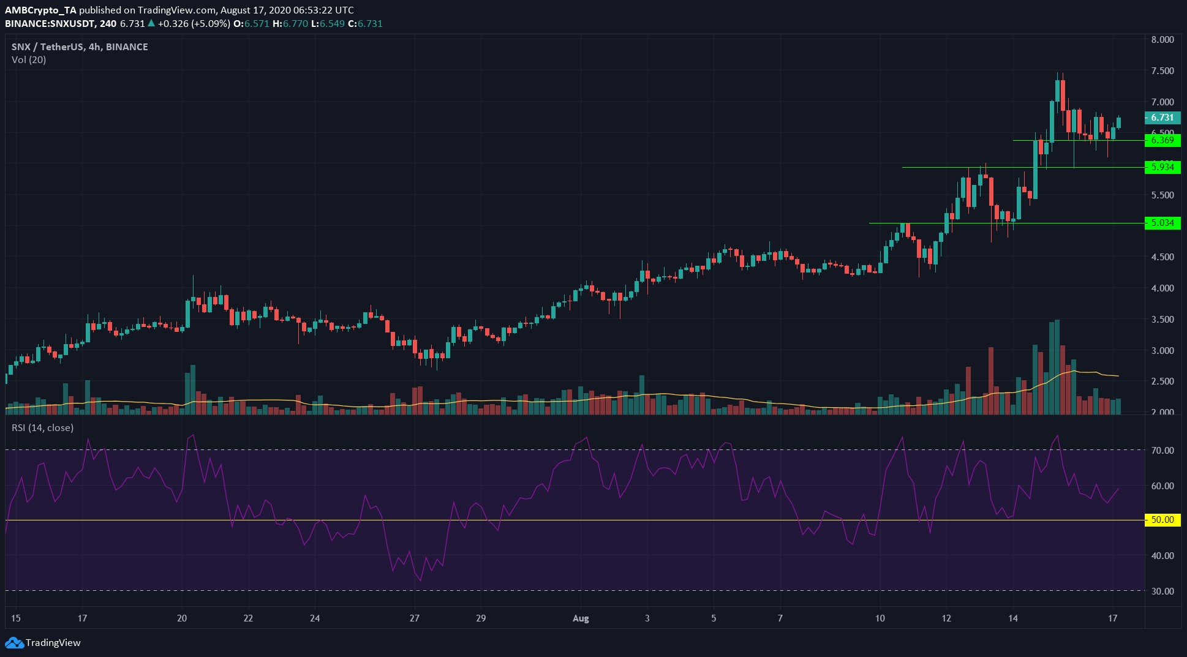Screen dimensions: 1187x657
Task: Click the 4.000 price axis label
Action: (x=1163, y=288)
